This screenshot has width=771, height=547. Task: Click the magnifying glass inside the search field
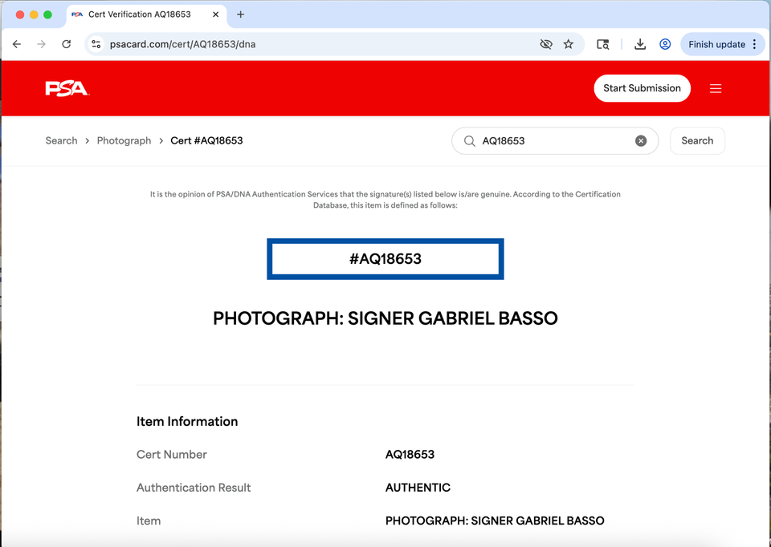pos(469,140)
